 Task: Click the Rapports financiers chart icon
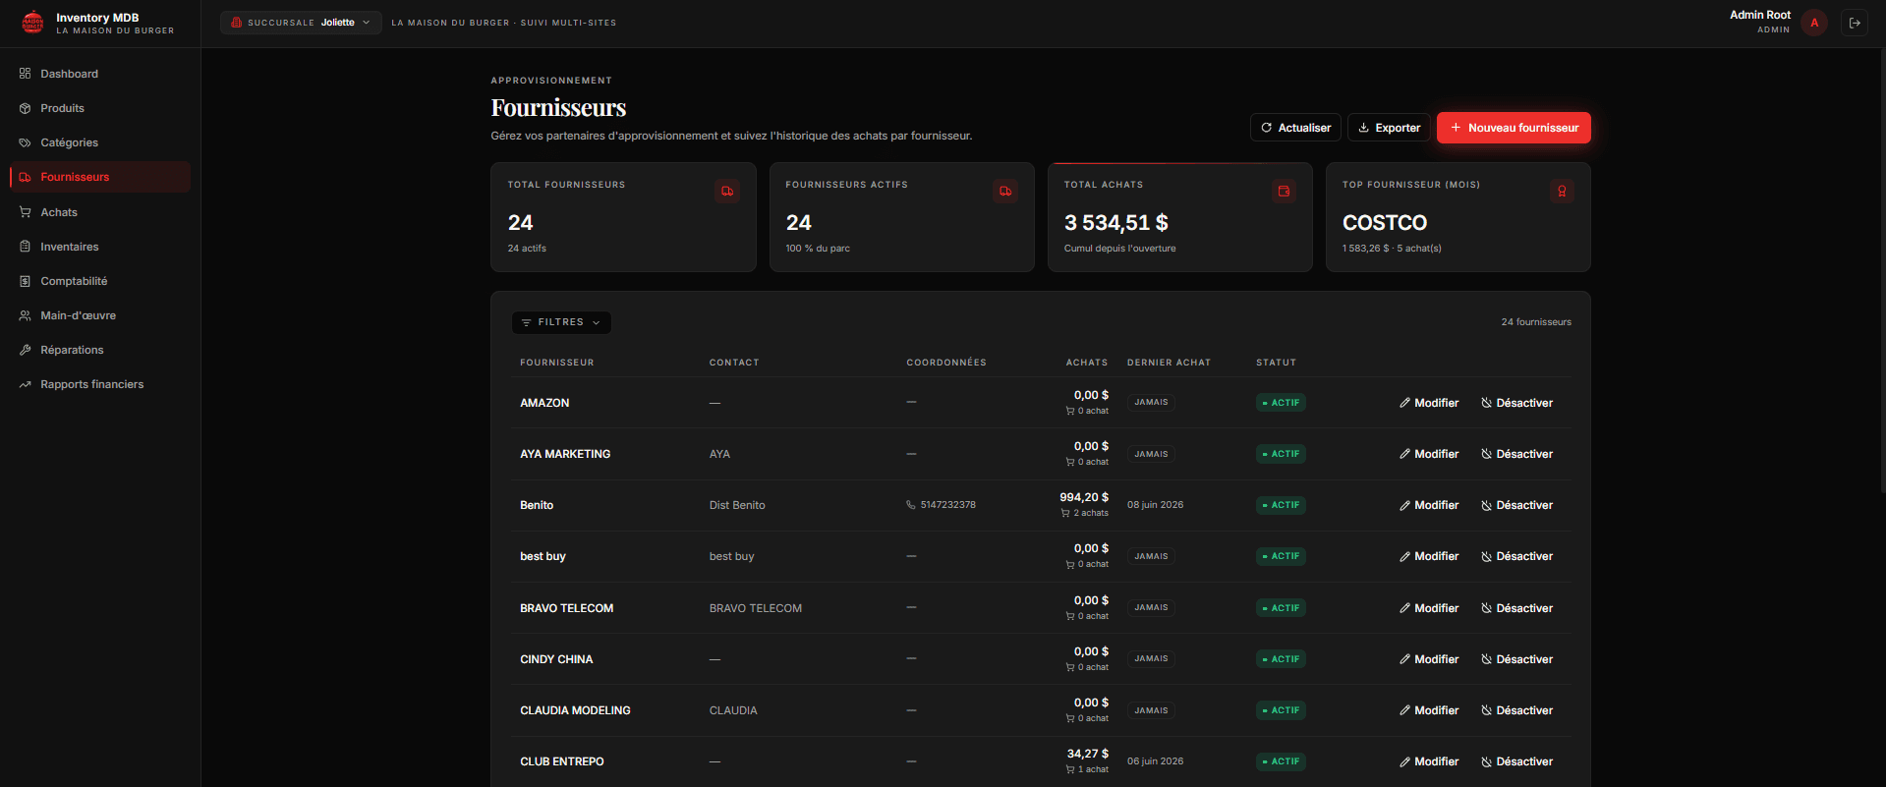(26, 384)
